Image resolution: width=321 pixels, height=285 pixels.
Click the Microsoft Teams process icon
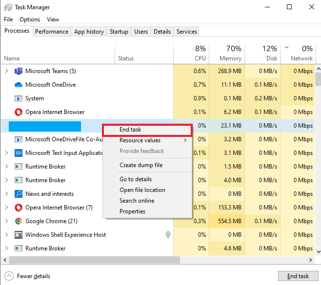(x=19, y=71)
